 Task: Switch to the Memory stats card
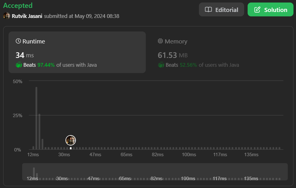[x=219, y=52]
